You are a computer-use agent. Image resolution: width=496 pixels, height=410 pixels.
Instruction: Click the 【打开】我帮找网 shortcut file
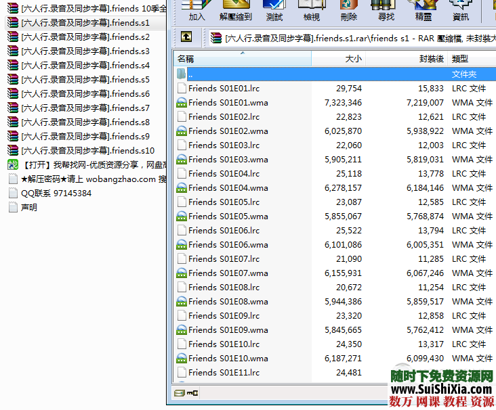coord(87,165)
